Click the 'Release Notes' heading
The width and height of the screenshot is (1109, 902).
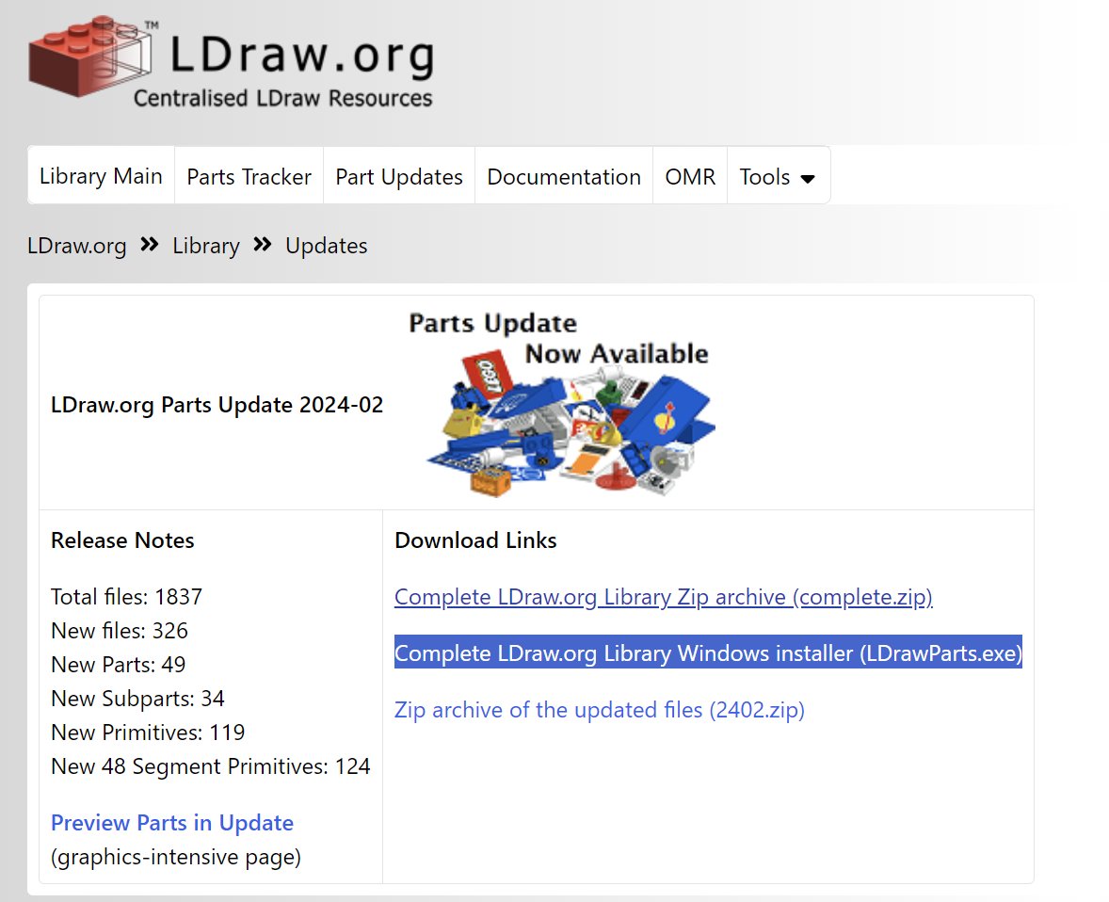pyautogui.click(x=122, y=540)
